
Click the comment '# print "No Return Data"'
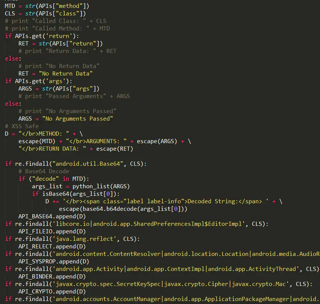coord(59,66)
